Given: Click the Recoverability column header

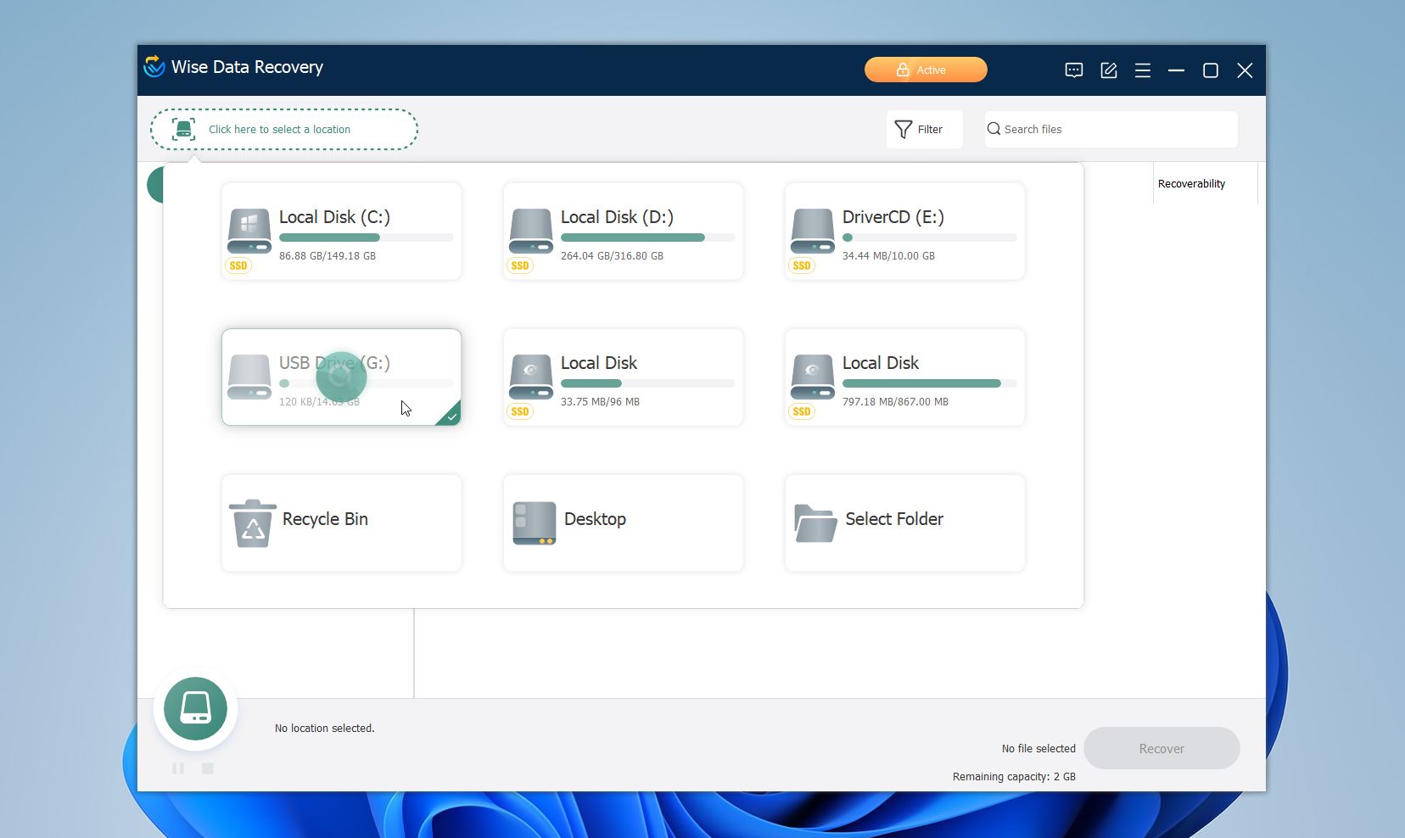Looking at the screenshot, I should (x=1191, y=184).
